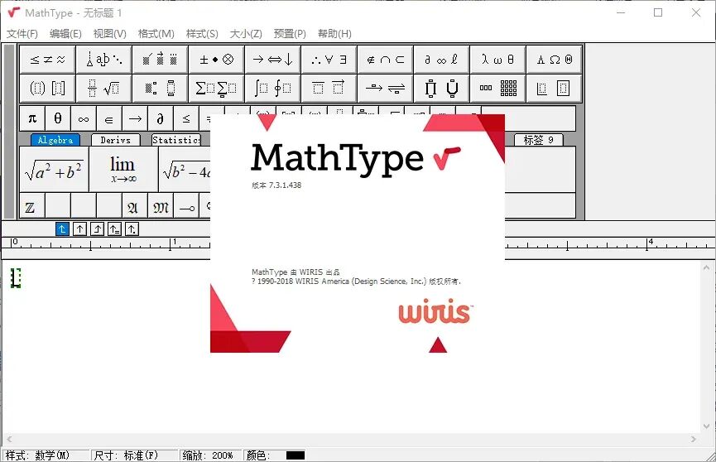
Task: Open the 格式(M) menu
Action: 156,33
